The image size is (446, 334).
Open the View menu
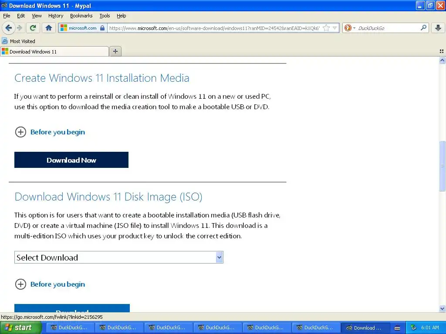tap(37, 16)
